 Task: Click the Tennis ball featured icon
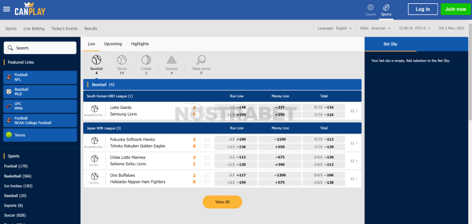coord(9,135)
